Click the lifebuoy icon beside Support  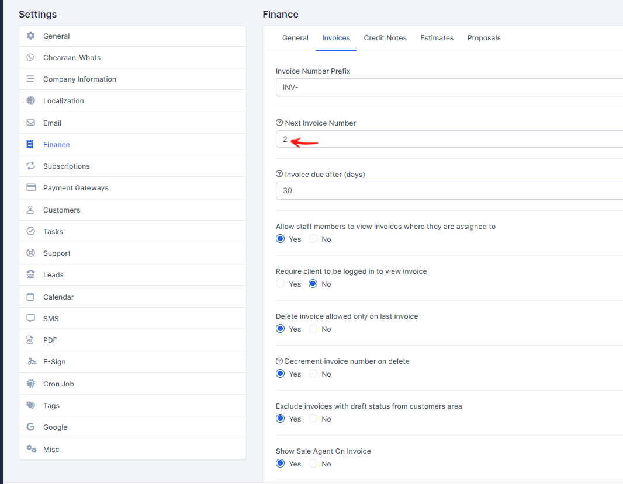coord(31,253)
